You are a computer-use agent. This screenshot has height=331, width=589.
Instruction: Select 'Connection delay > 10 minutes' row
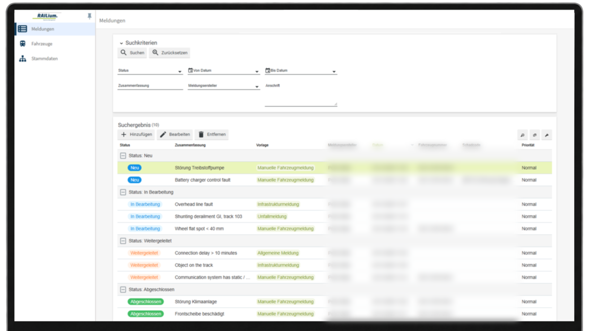tap(335, 253)
